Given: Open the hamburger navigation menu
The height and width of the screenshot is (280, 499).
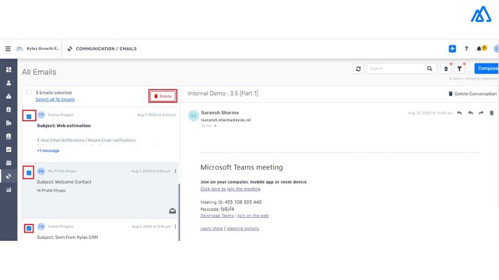Looking at the screenshot, I should 8,49.
